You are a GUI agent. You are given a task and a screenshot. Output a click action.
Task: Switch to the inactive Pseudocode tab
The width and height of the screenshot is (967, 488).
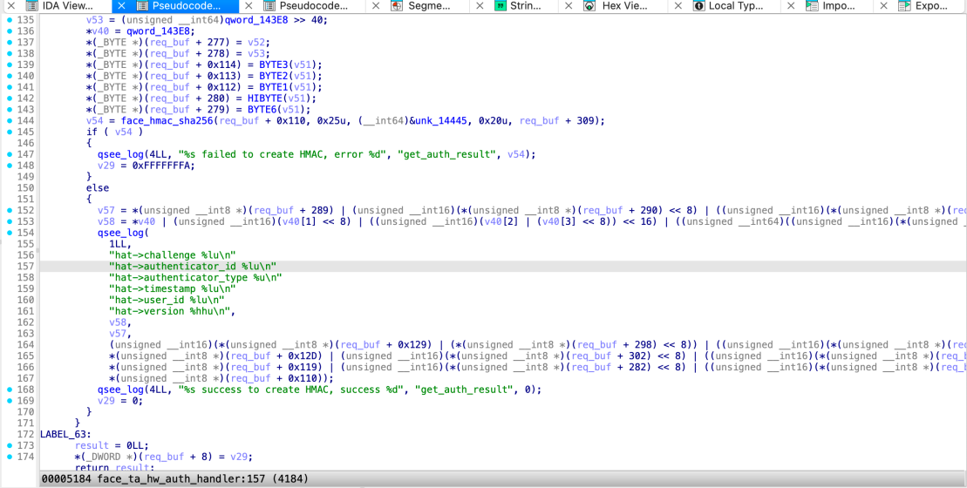[x=313, y=6]
